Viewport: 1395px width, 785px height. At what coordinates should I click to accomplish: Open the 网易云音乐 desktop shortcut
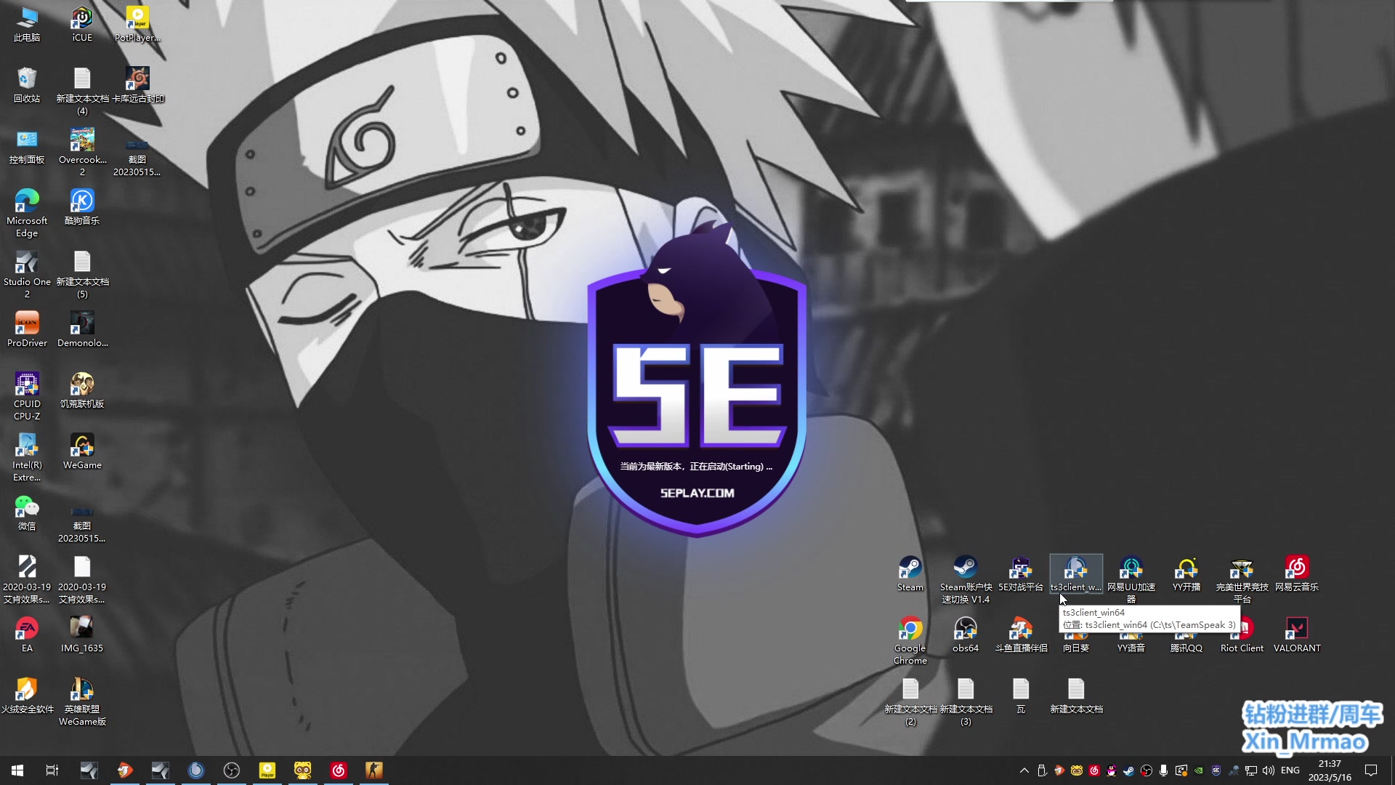(x=1297, y=573)
